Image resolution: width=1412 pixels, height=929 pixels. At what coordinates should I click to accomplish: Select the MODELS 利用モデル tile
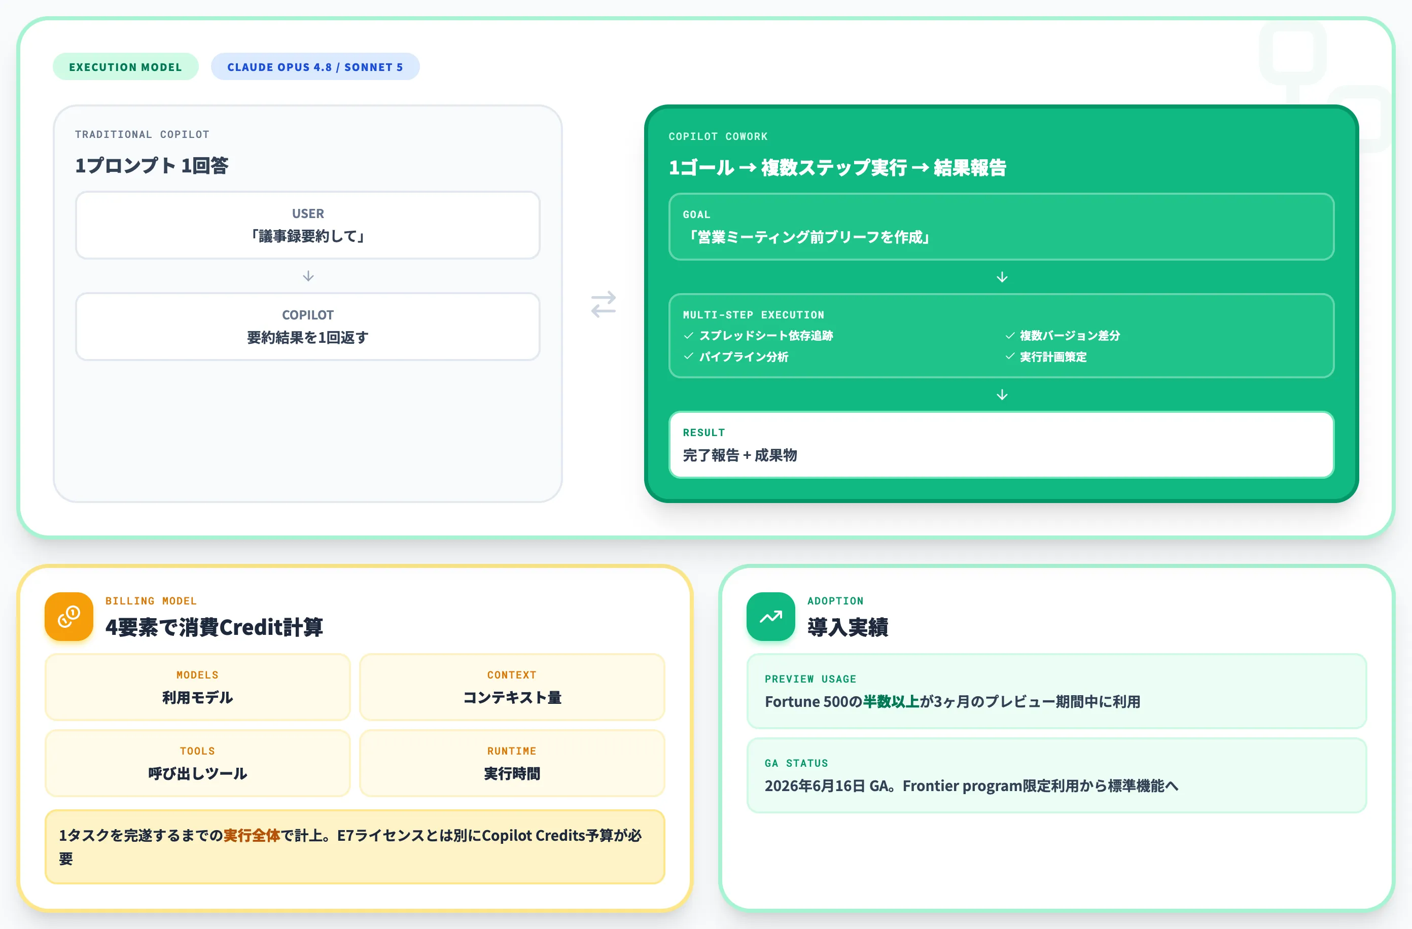(198, 687)
